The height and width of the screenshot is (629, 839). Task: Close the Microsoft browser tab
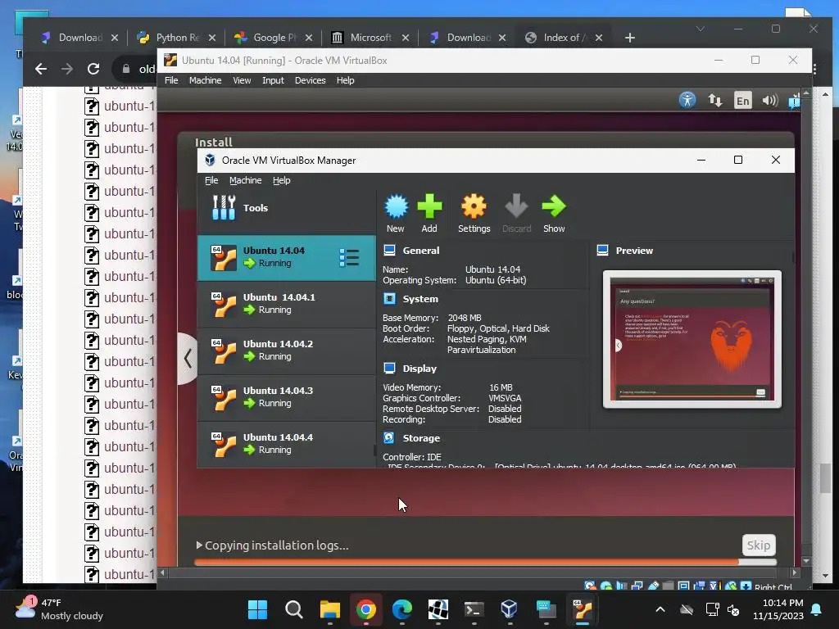coord(405,38)
